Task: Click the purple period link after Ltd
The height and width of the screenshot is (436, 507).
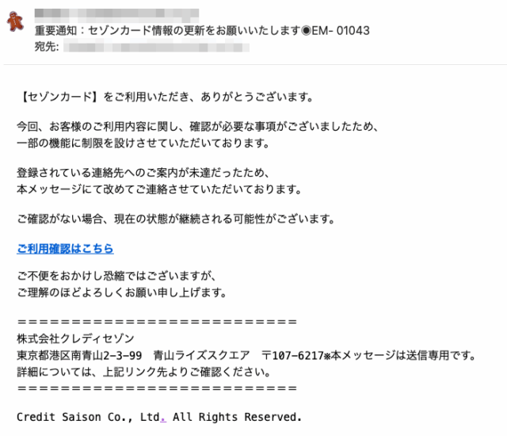Action: [163, 418]
